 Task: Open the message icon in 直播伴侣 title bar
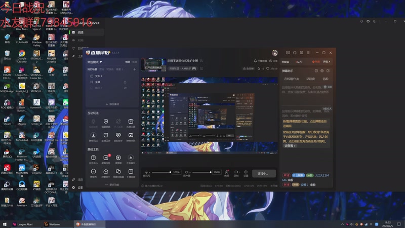[288, 53]
